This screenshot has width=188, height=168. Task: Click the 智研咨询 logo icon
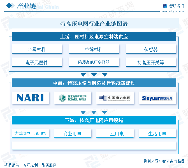165,6
